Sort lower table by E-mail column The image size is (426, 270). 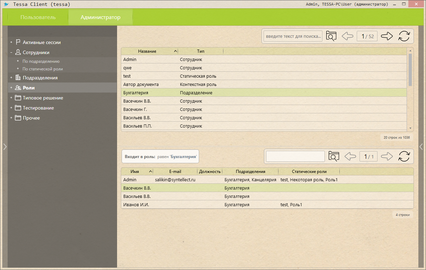point(175,172)
